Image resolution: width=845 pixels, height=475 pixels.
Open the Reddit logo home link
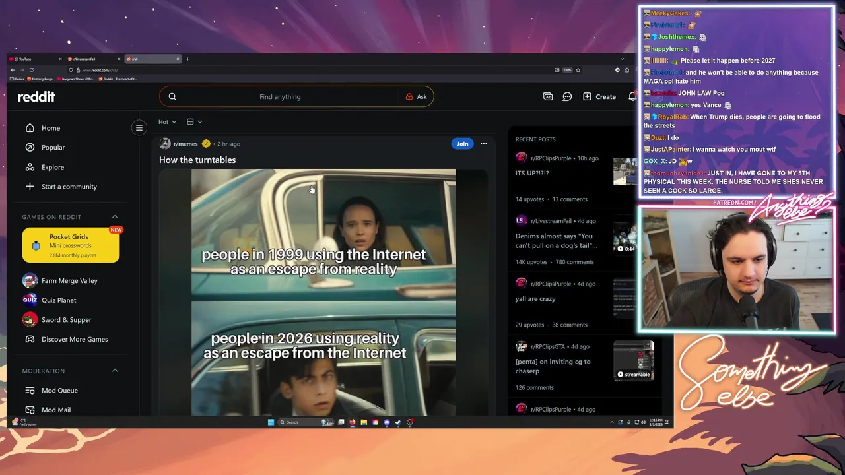(36, 96)
